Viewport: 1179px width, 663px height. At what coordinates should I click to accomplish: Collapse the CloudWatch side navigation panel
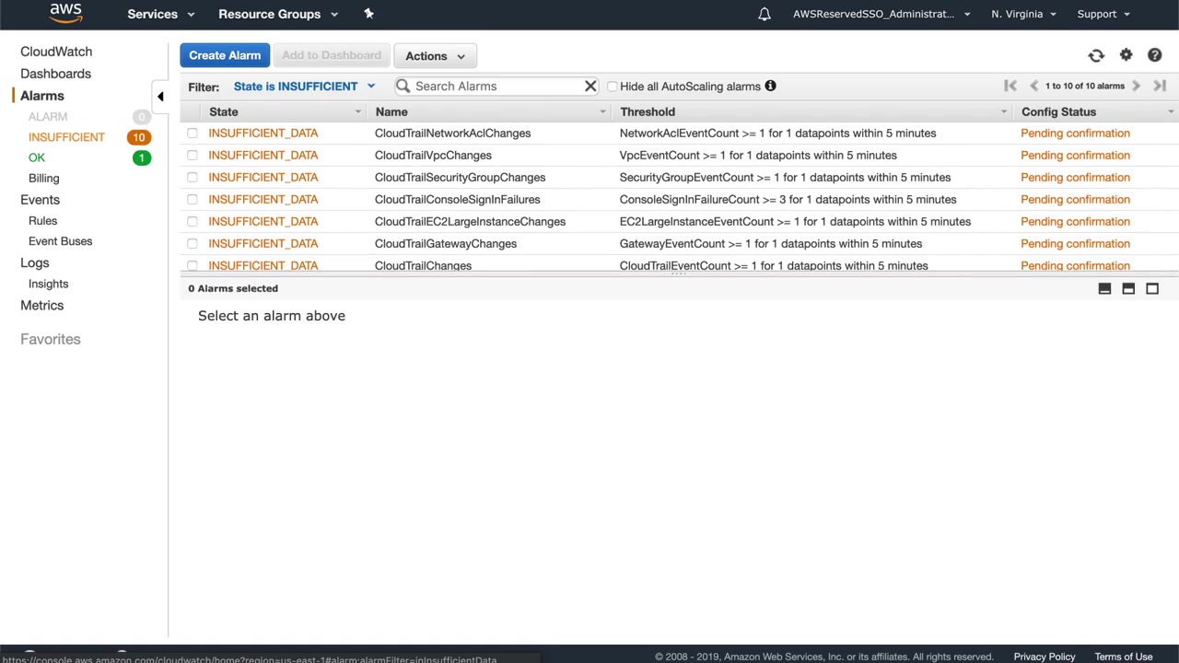click(x=160, y=96)
